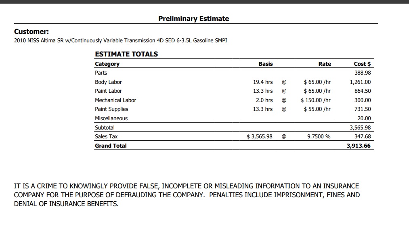
Task: Select the Sales Tax amount 347.68
Action: (362, 137)
